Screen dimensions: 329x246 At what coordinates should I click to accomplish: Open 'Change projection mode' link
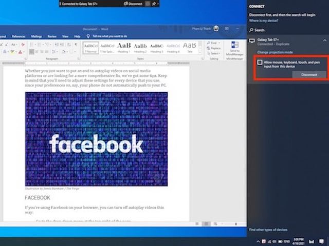pos(275,52)
